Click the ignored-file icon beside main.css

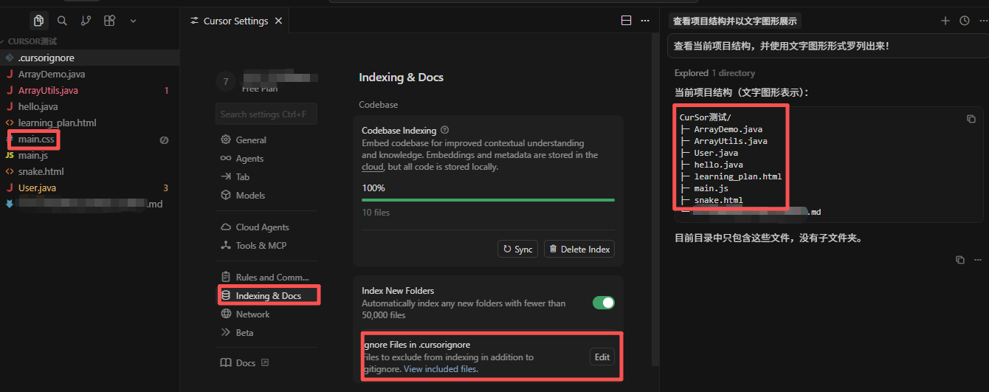click(164, 140)
